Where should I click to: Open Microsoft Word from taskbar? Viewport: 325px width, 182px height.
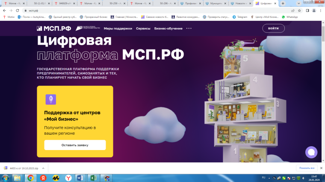(x=80, y=178)
